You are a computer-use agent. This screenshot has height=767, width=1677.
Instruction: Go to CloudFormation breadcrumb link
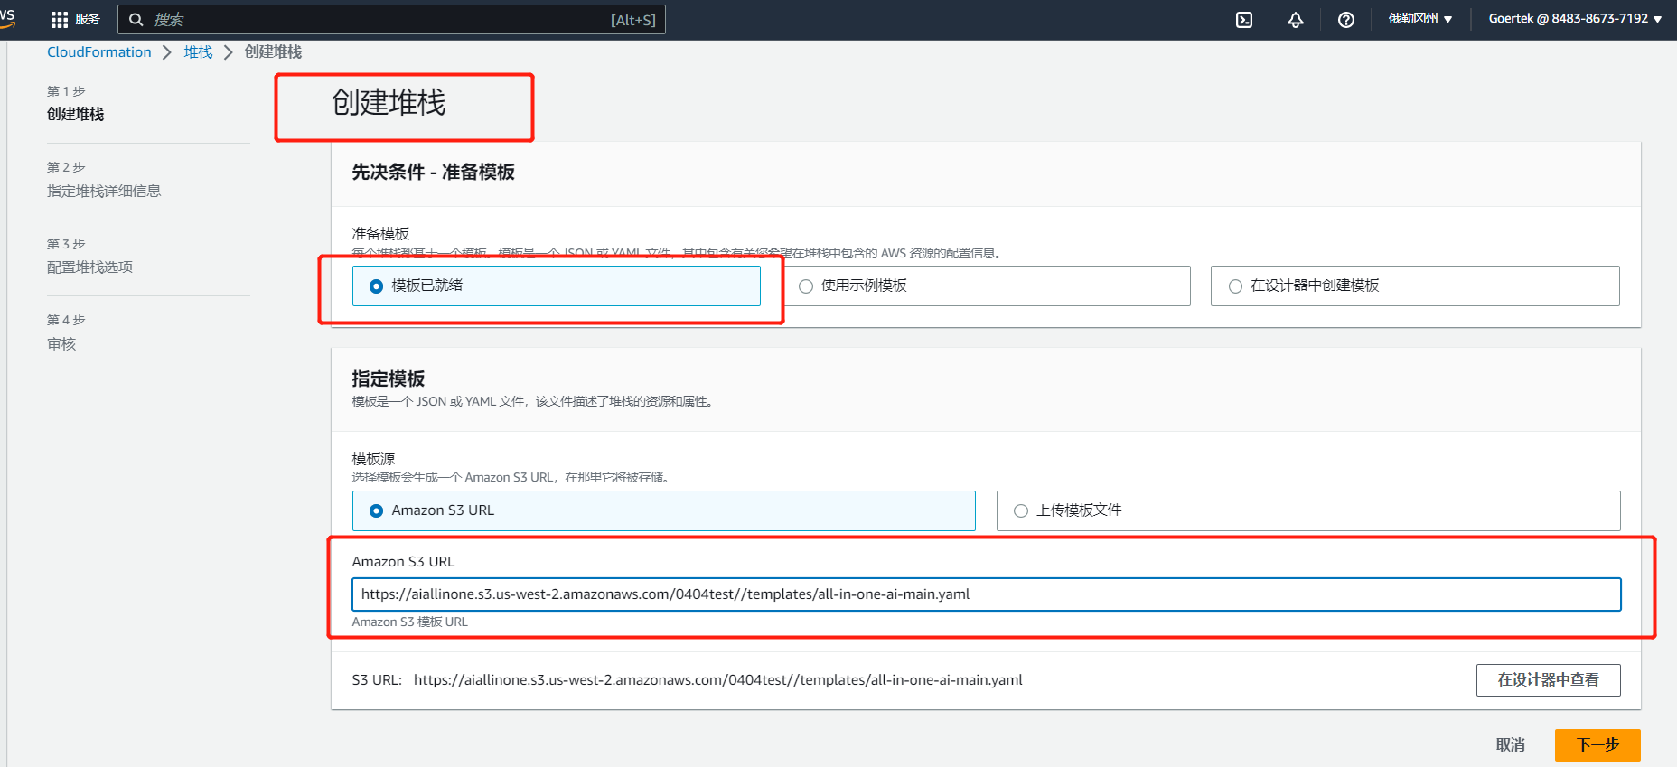(99, 52)
